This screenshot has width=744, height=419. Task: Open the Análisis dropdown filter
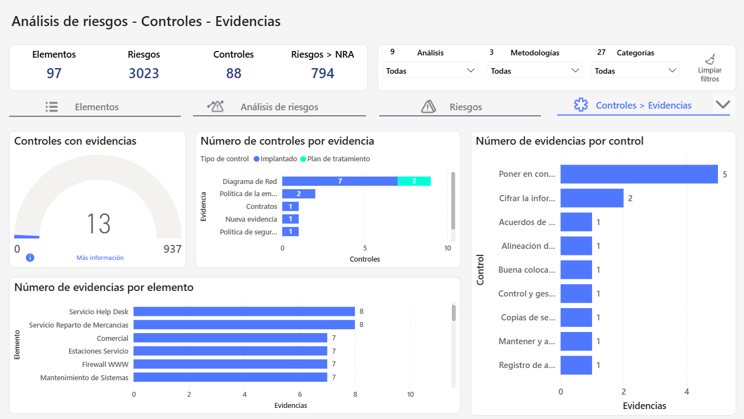pos(430,71)
